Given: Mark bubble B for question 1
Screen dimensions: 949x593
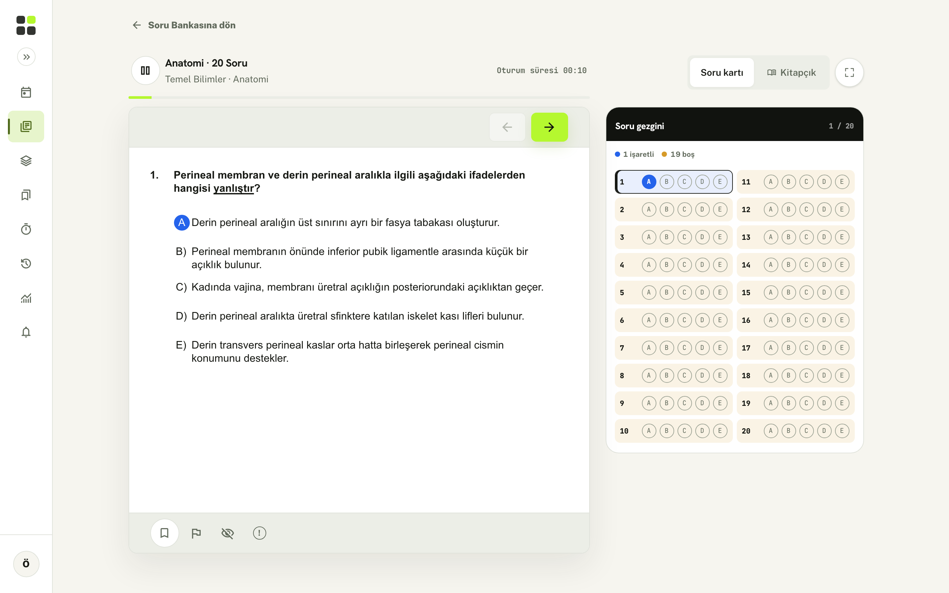Looking at the screenshot, I should point(666,182).
